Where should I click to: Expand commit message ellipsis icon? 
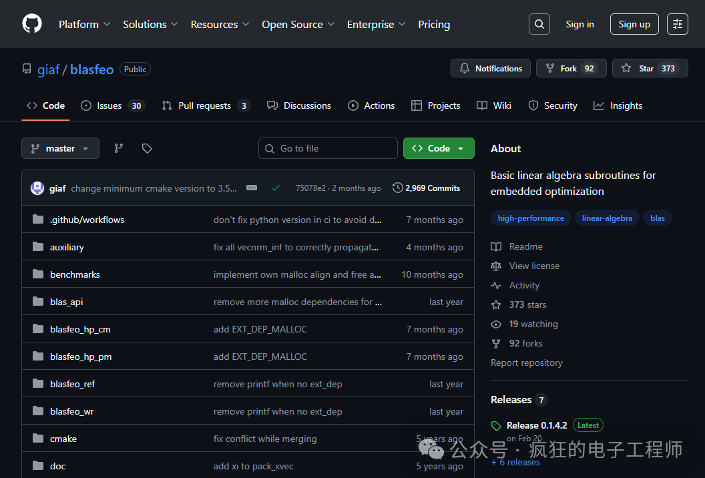(252, 188)
